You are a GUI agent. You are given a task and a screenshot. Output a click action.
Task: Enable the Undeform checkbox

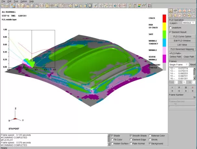[x=170, y=28]
